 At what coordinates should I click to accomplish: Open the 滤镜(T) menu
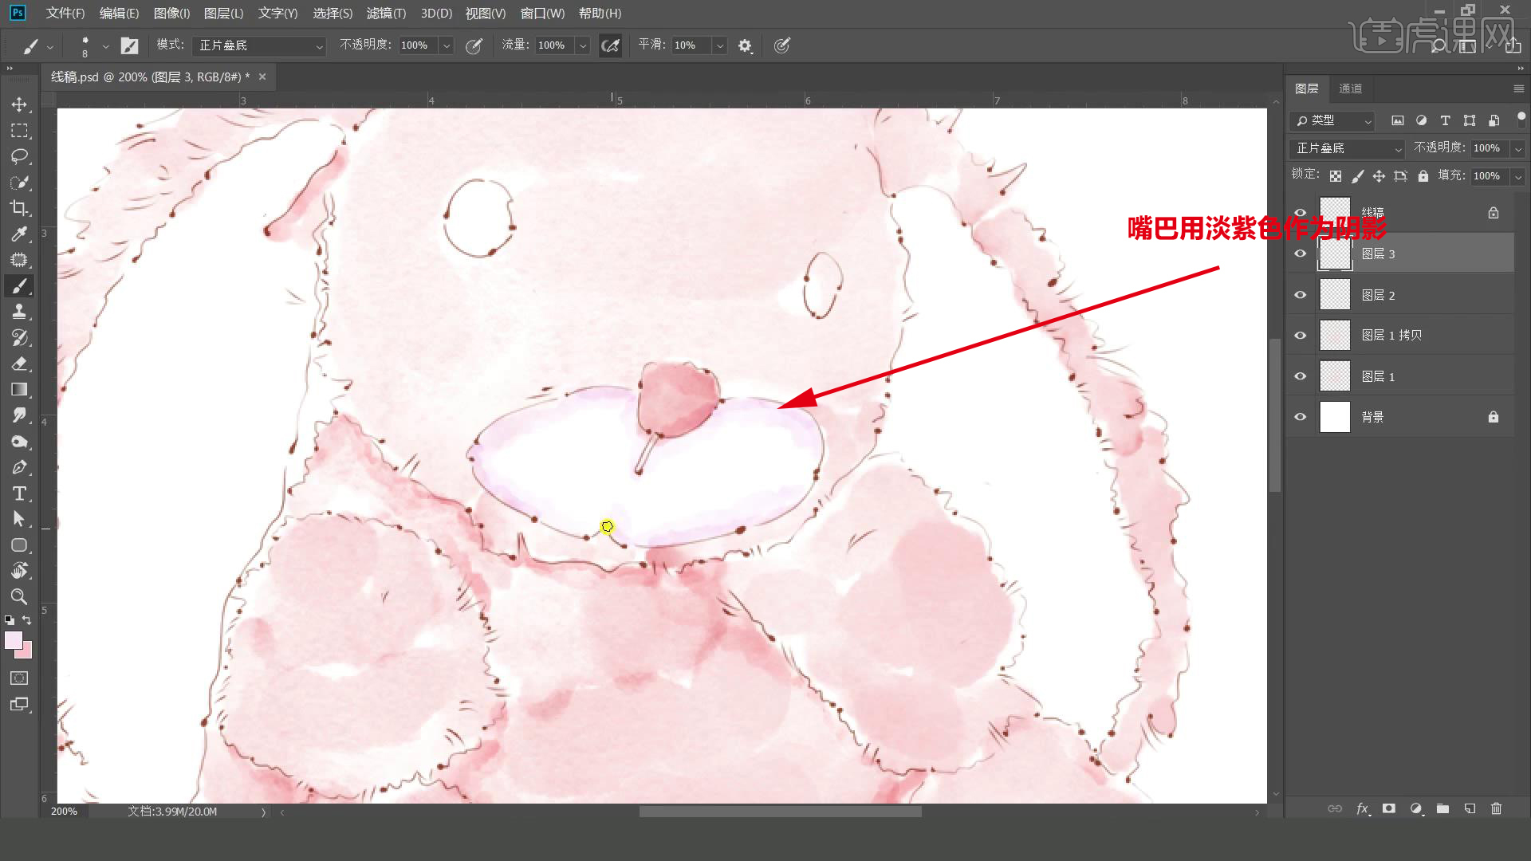click(x=386, y=14)
